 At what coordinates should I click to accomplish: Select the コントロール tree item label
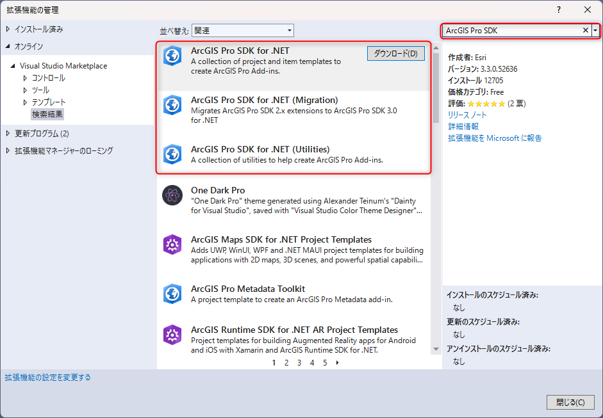(49, 78)
